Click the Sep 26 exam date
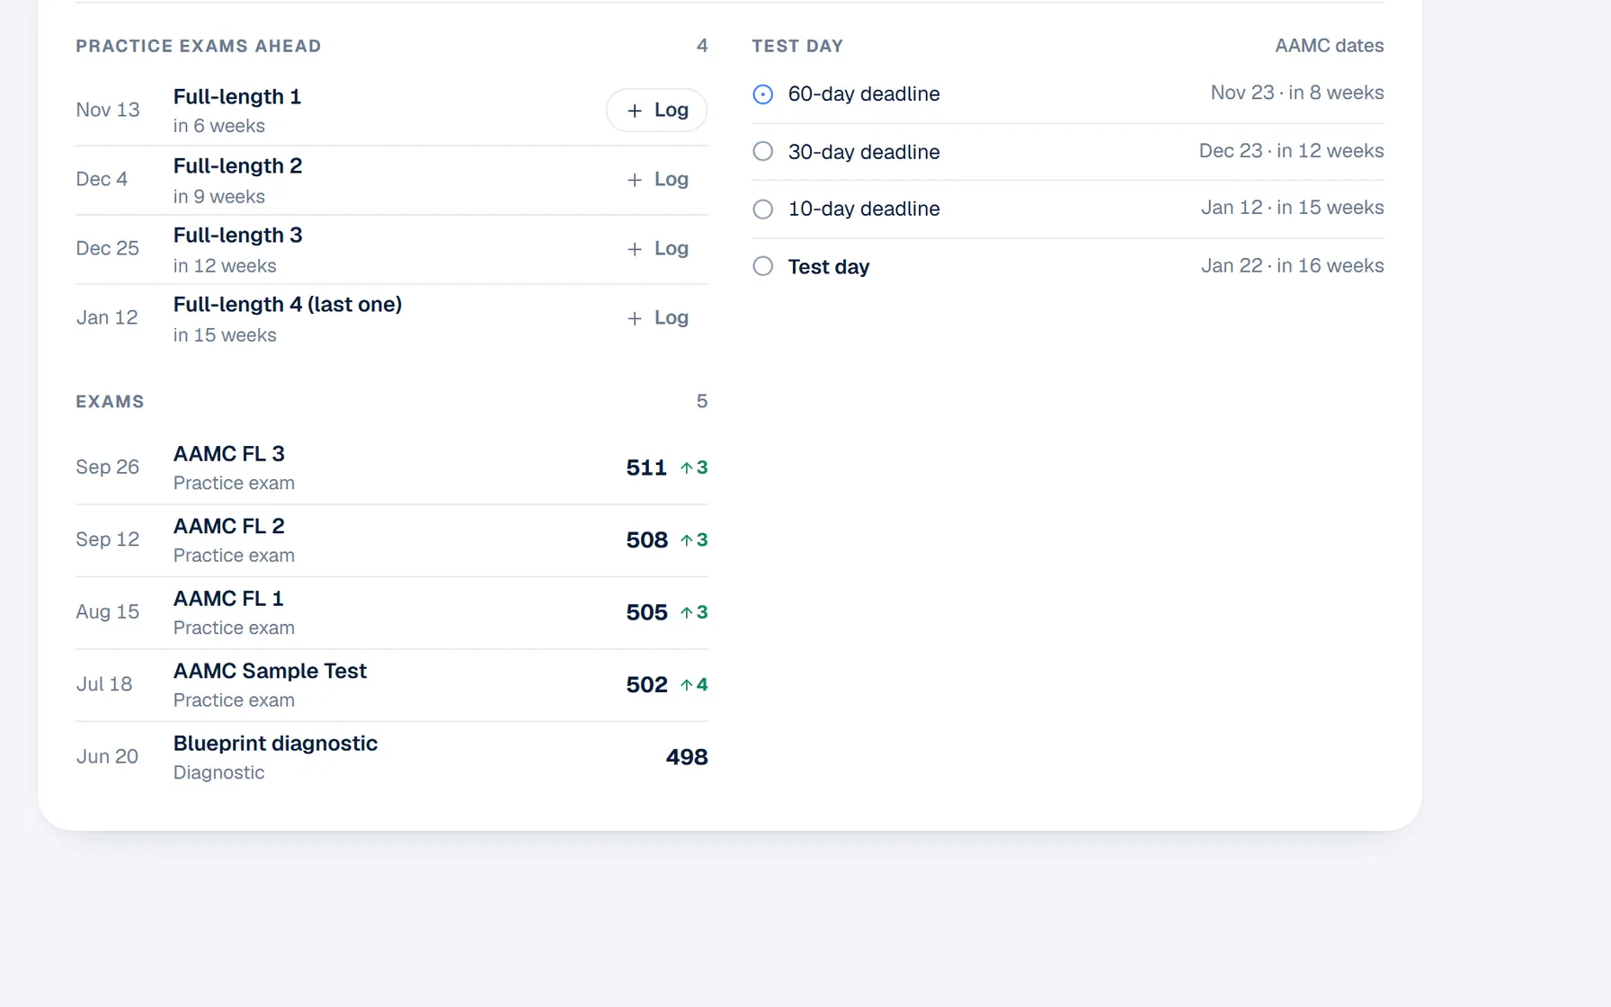 pos(108,468)
